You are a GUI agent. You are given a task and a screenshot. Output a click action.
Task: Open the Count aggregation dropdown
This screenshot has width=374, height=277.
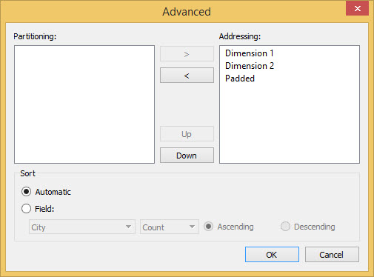click(x=170, y=227)
